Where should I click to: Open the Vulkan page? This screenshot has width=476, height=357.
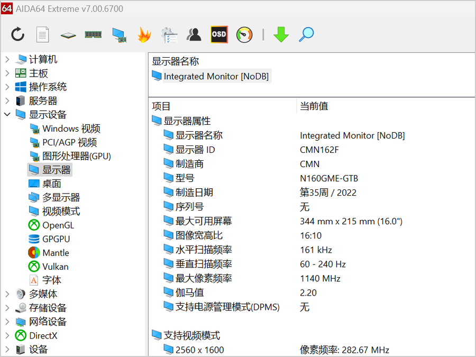pyautogui.click(x=55, y=267)
